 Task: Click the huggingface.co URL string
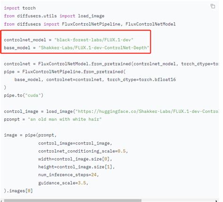(x=147, y=111)
